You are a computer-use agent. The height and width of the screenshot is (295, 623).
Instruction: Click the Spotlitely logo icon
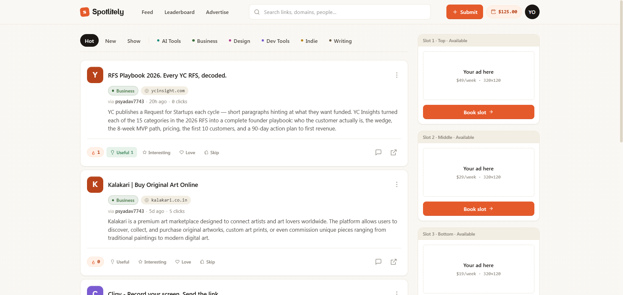click(85, 12)
